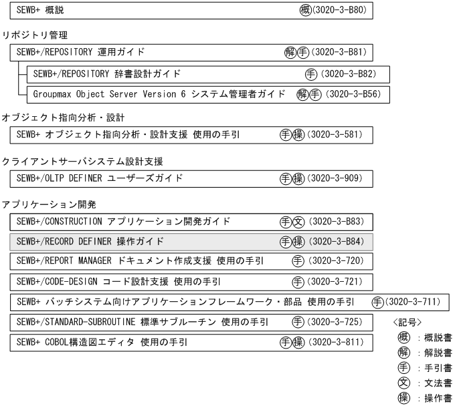Click manual number (3020-3-B80)

[339, 10]
